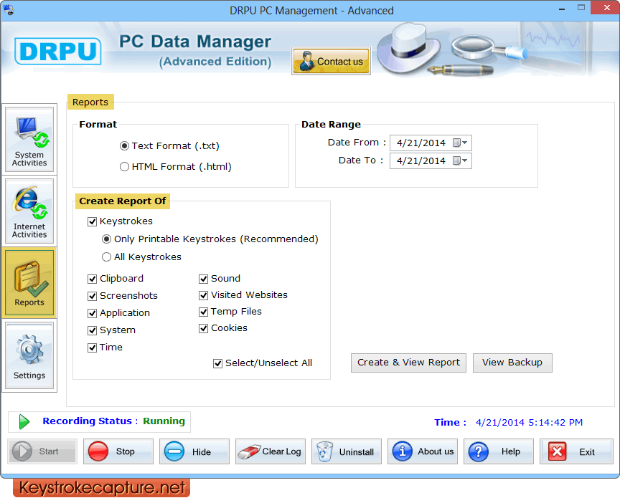Select All Keystrokes option
Viewport: 620px width, 498px height.
(106, 257)
